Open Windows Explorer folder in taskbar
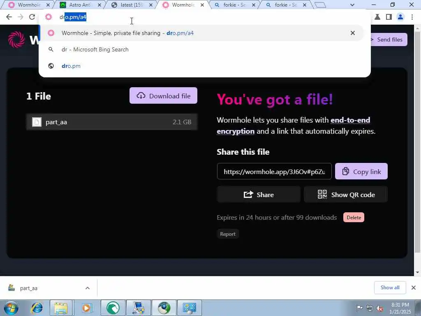Image resolution: width=421 pixels, height=316 pixels. click(61, 308)
